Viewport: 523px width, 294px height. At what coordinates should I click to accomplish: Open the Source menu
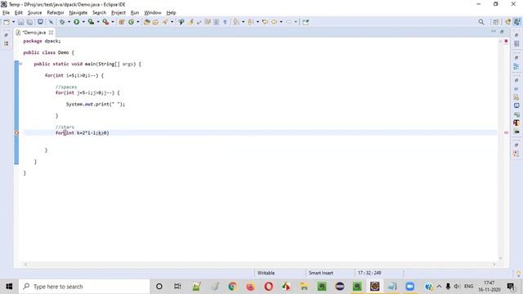point(34,13)
